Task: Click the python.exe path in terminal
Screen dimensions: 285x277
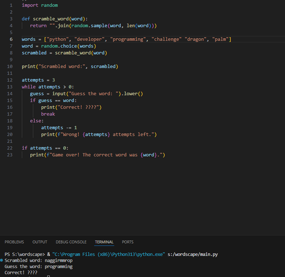Action: coord(108,254)
